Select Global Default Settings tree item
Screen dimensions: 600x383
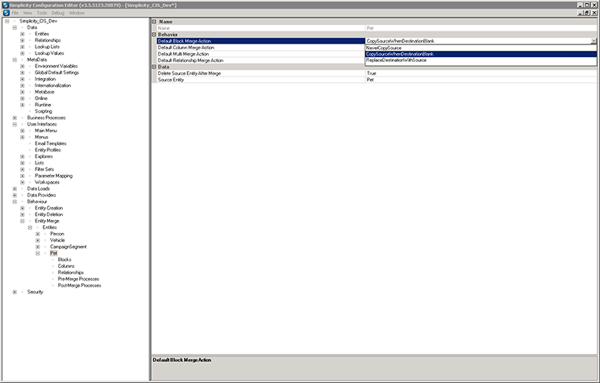click(x=56, y=73)
